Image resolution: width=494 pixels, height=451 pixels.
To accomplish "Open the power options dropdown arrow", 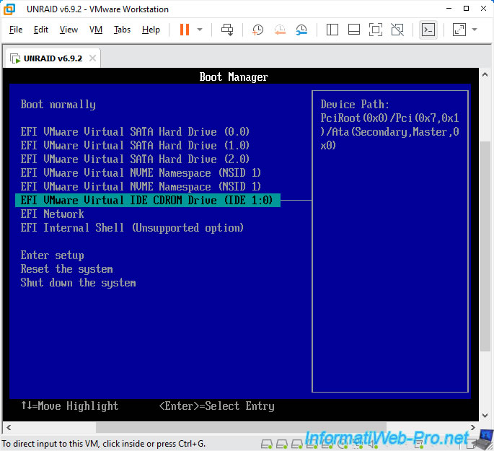I will (200, 30).
